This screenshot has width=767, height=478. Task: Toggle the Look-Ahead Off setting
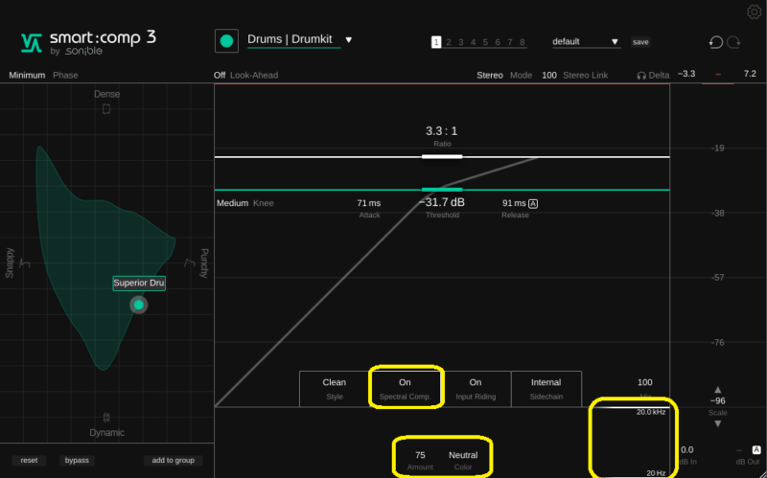click(220, 75)
